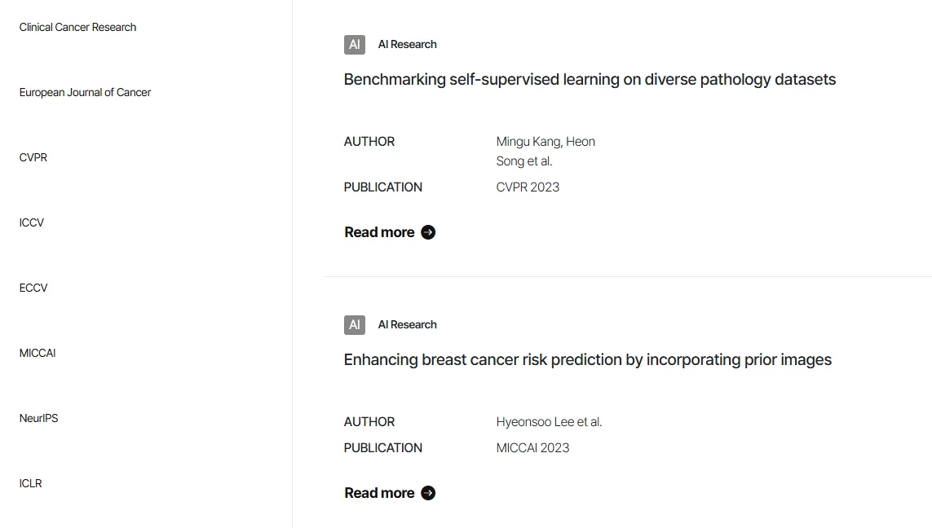The width and height of the screenshot is (932, 528).
Task: Click Read more under the MICCAI 2023 paper
Action: pos(379,493)
